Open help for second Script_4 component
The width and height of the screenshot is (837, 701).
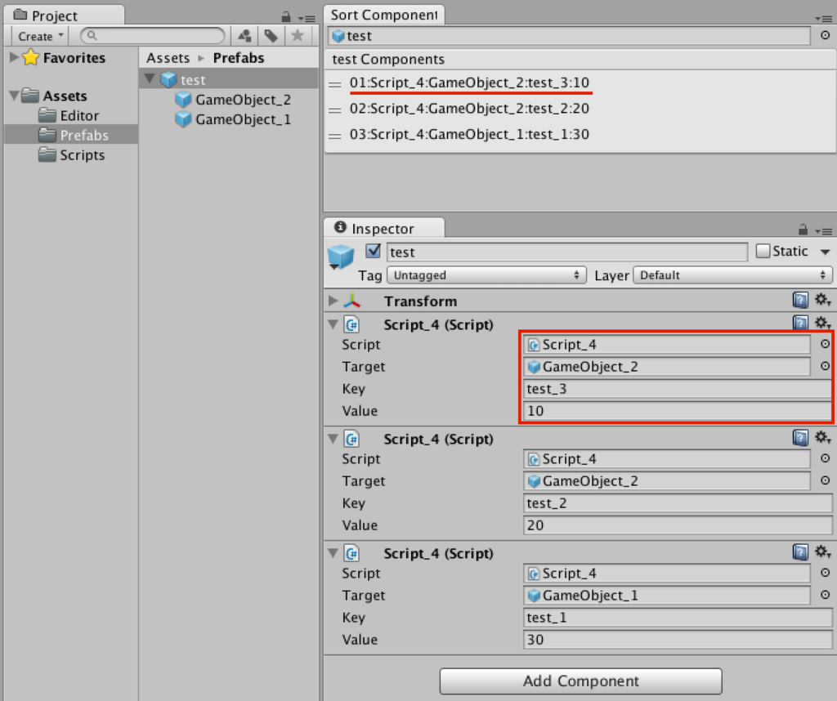[x=800, y=438]
